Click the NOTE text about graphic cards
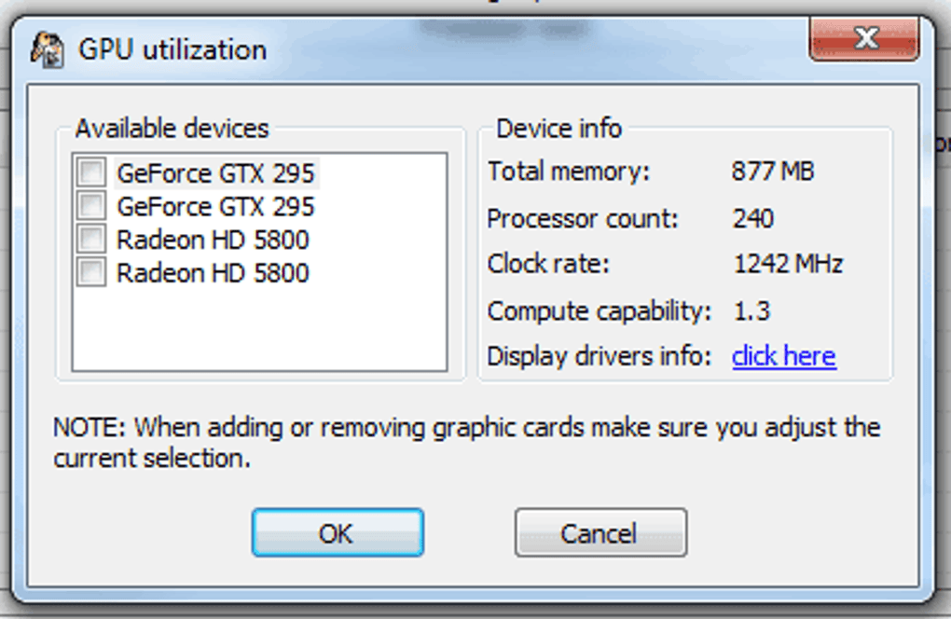The image size is (951, 619). pyautogui.click(x=466, y=443)
